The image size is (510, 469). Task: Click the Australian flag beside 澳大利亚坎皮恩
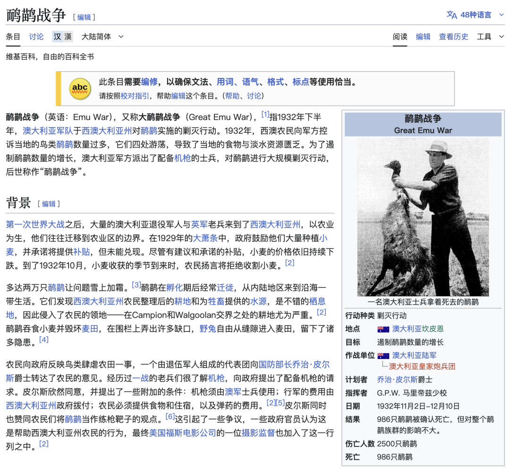click(x=383, y=329)
